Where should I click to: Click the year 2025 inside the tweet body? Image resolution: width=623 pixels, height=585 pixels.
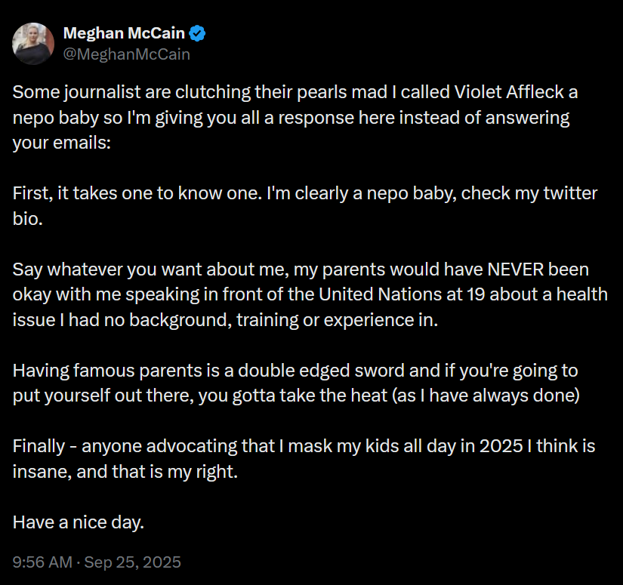tap(501, 446)
